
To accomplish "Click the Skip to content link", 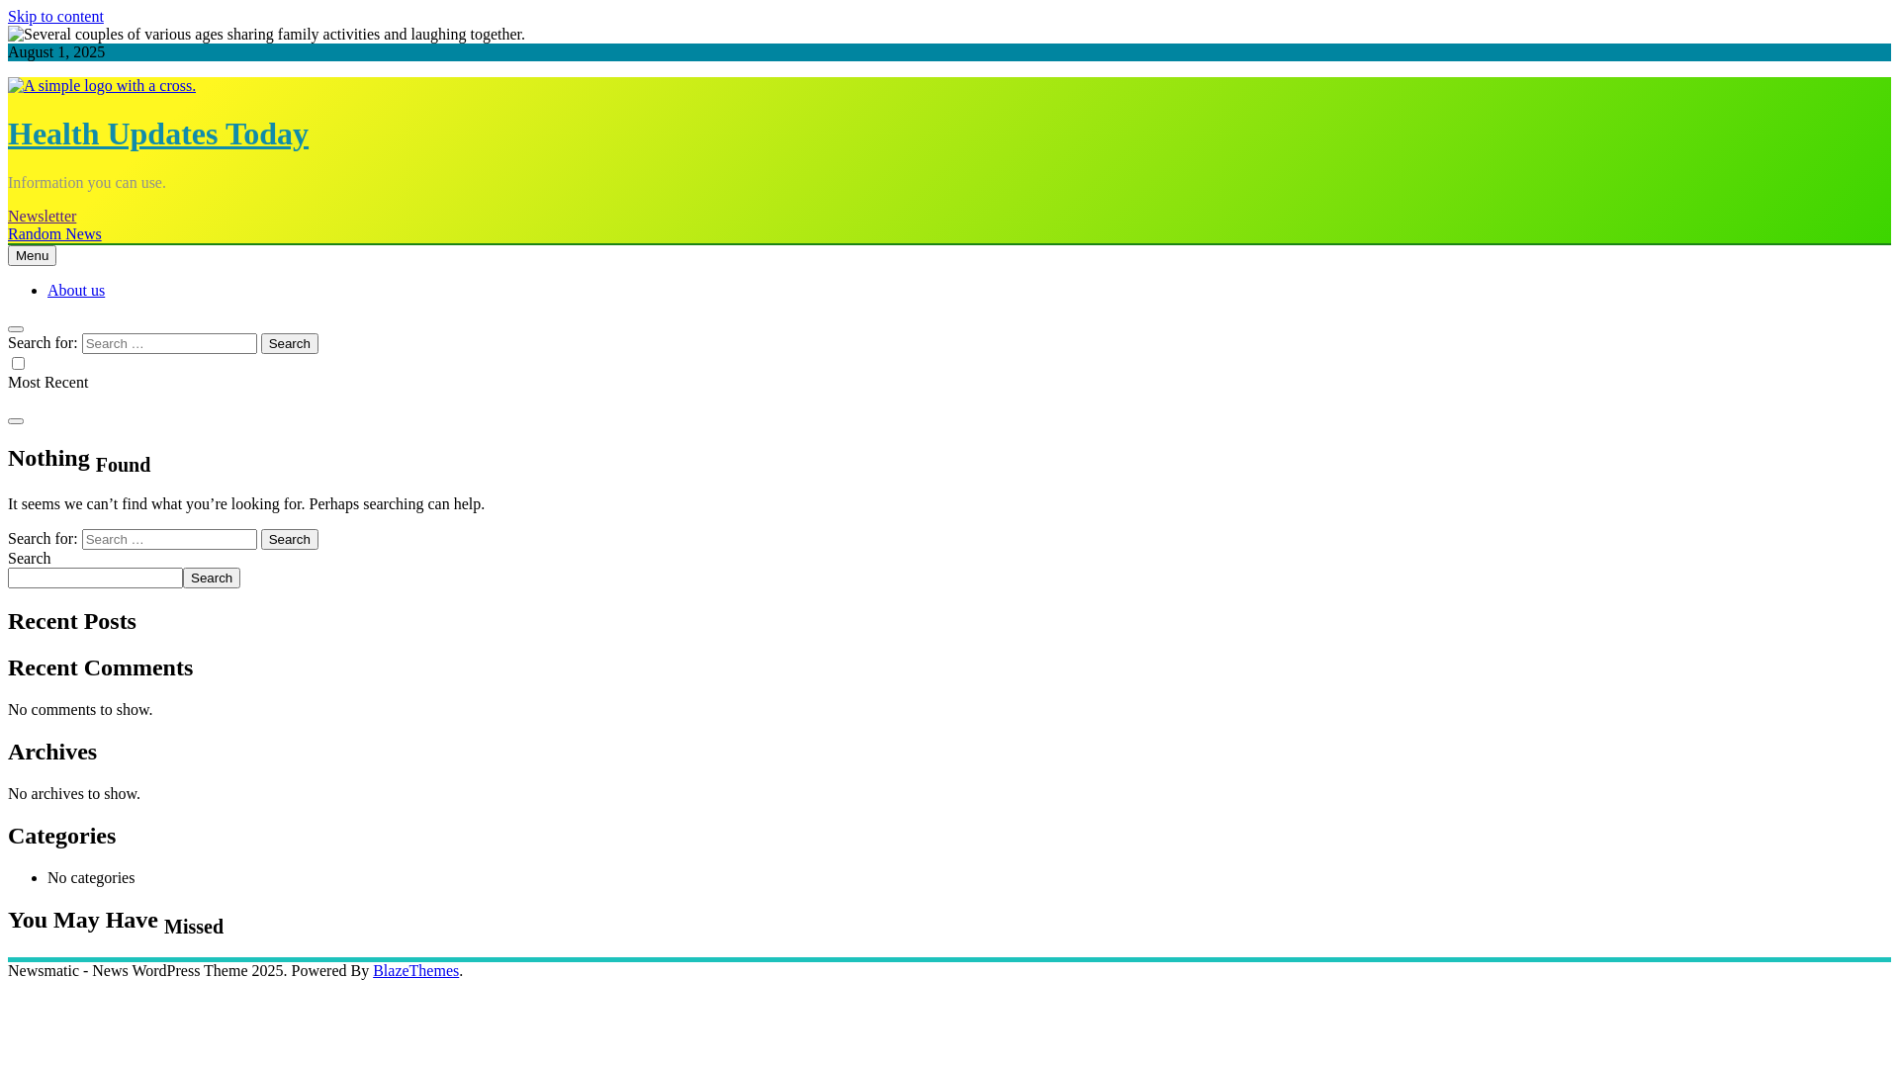I will pos(55,16).
